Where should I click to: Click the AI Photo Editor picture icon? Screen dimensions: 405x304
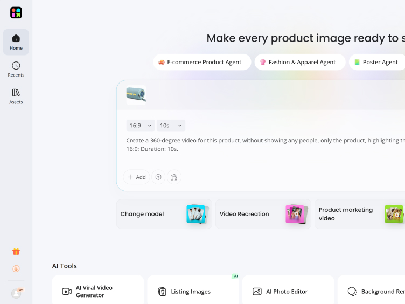(257, 292)
